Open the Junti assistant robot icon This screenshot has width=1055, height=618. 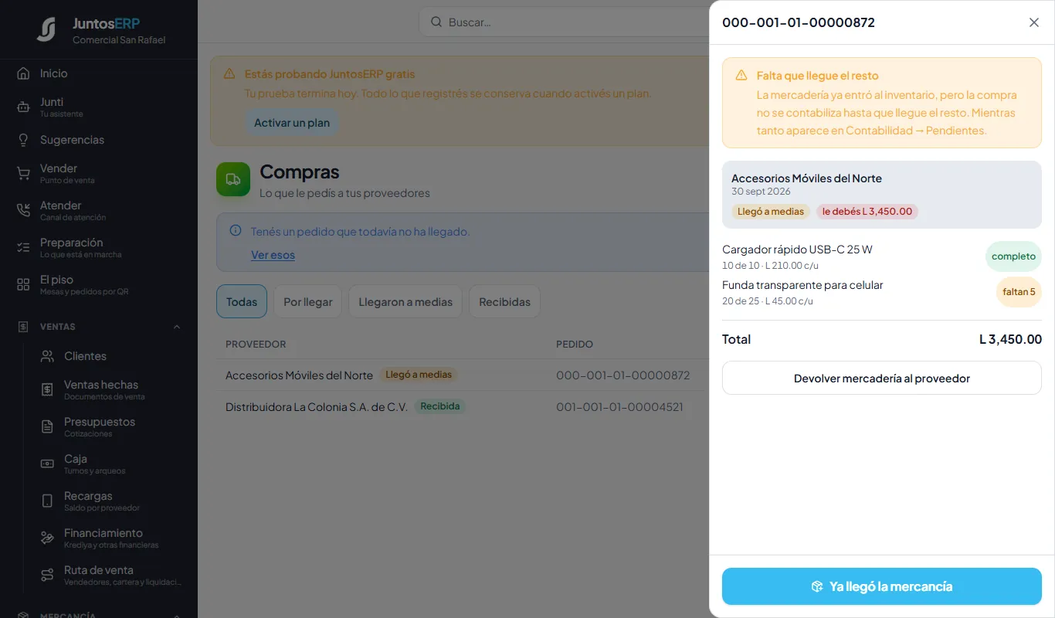tap(23, 107)
